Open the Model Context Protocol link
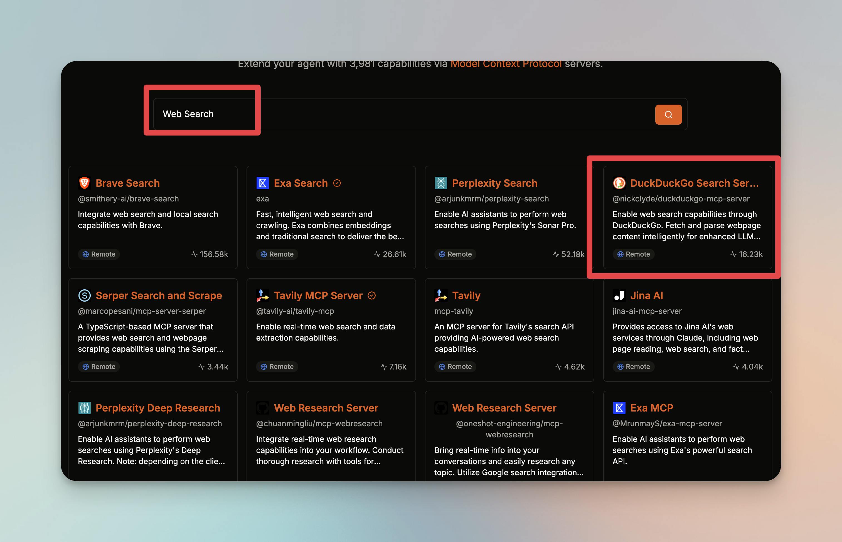The height and width of the screenshot is (542, 842). tap(506, 64)
